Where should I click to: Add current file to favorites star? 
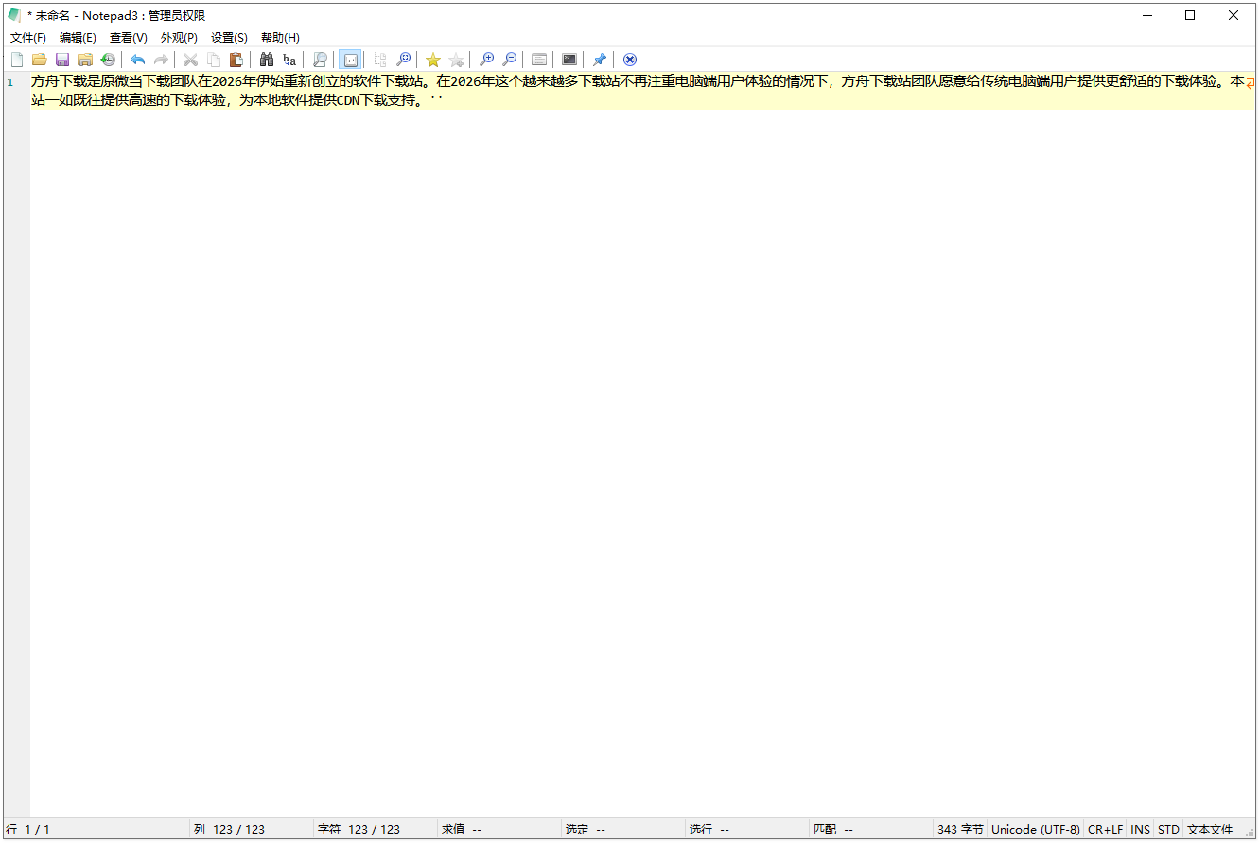[432, 59]
